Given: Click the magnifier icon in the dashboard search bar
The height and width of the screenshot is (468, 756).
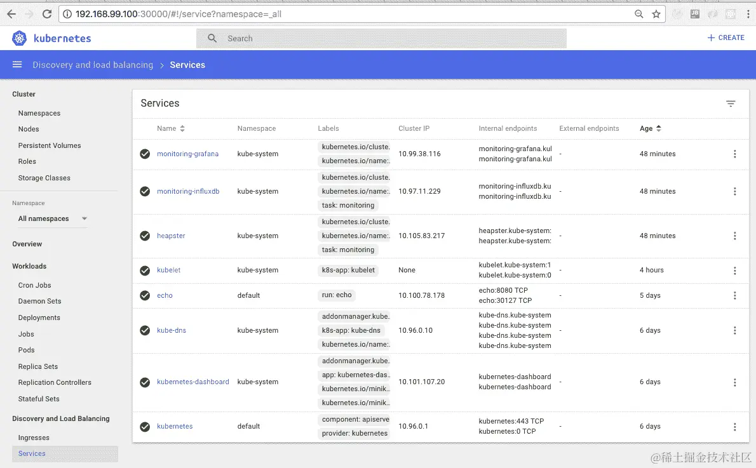Looking at the screenshot, I should (x=212, y=38).
